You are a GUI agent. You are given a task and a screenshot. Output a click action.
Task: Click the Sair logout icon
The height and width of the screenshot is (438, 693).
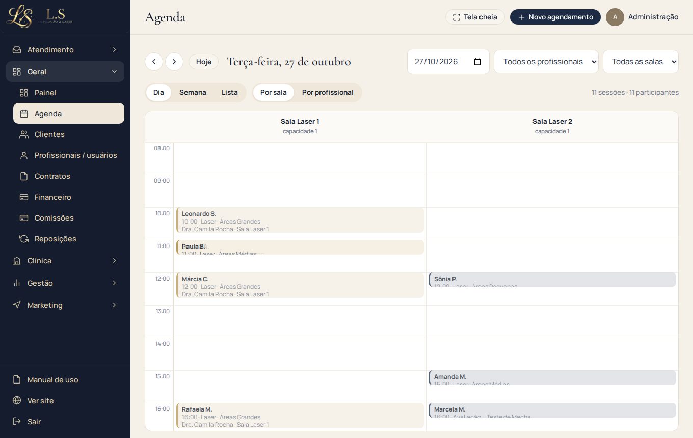[x=17, y=422]
